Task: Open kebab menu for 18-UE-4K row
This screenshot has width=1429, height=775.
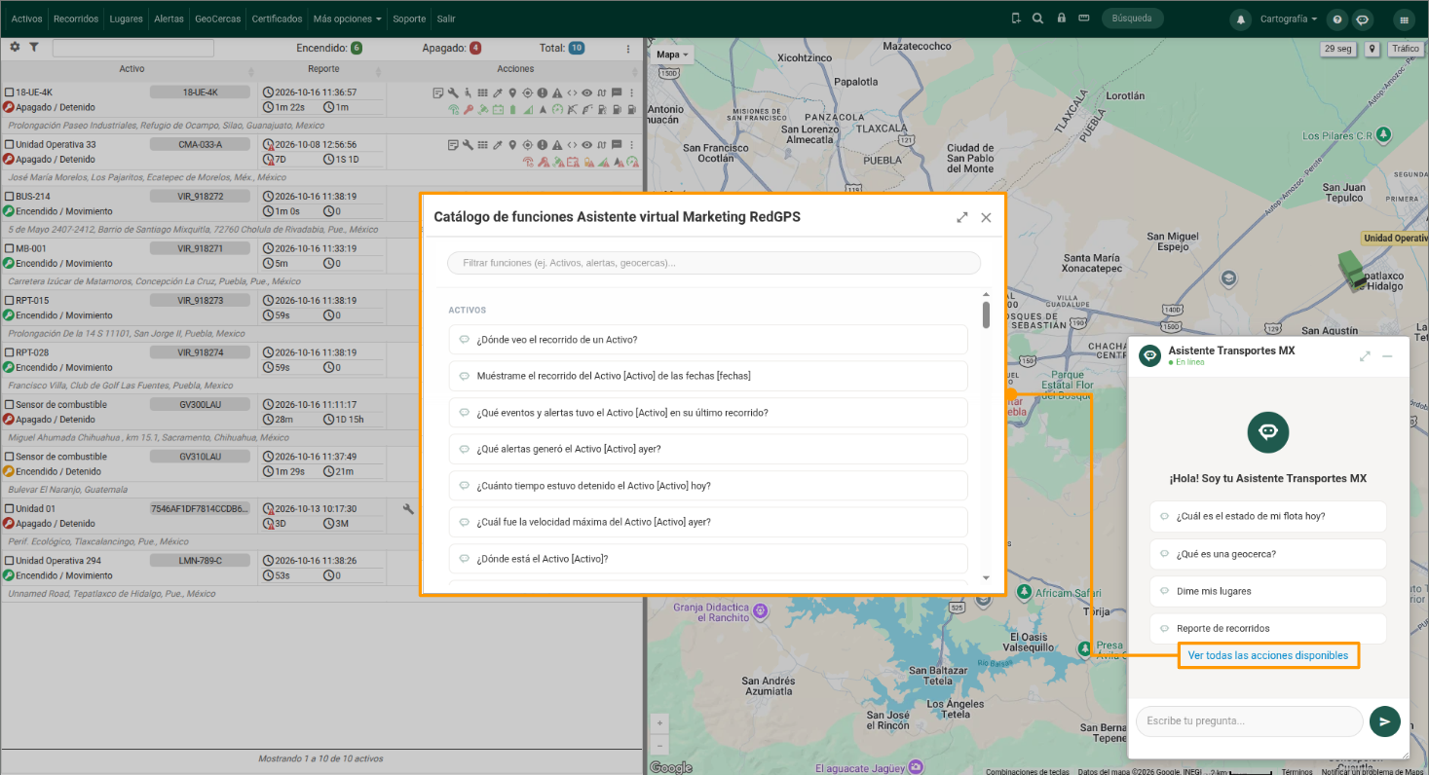Action: point(631,92)
